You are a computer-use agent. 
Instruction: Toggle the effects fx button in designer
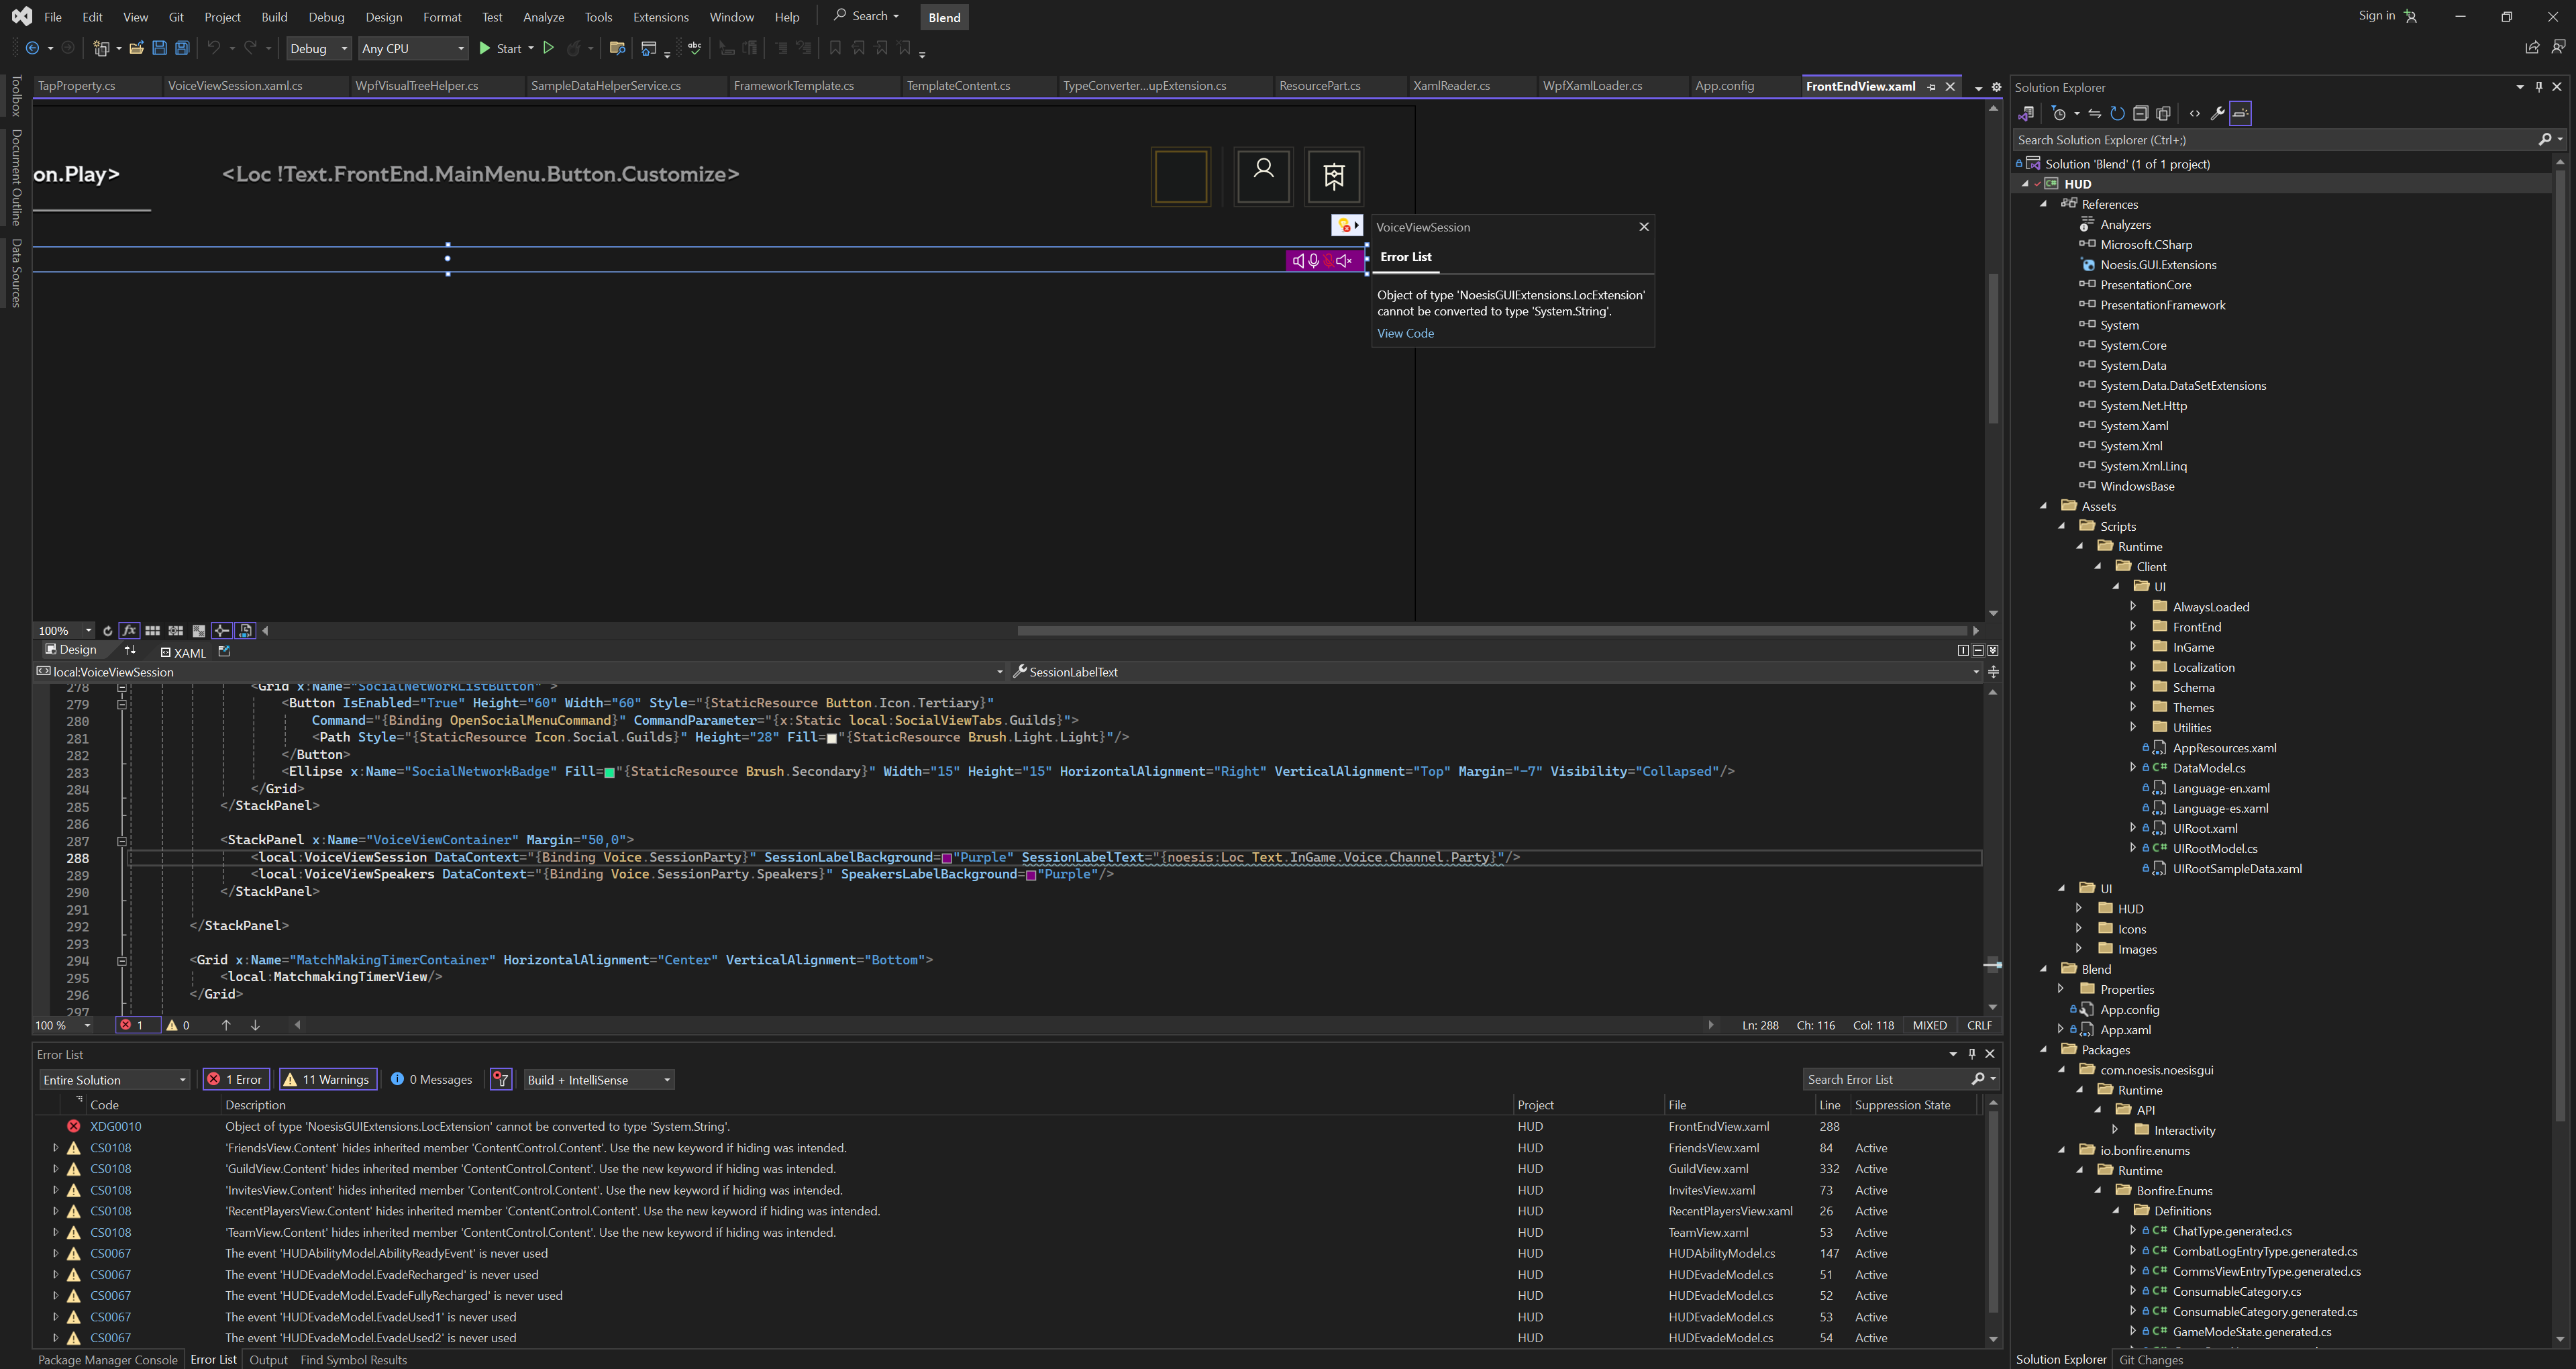[129, 631]
